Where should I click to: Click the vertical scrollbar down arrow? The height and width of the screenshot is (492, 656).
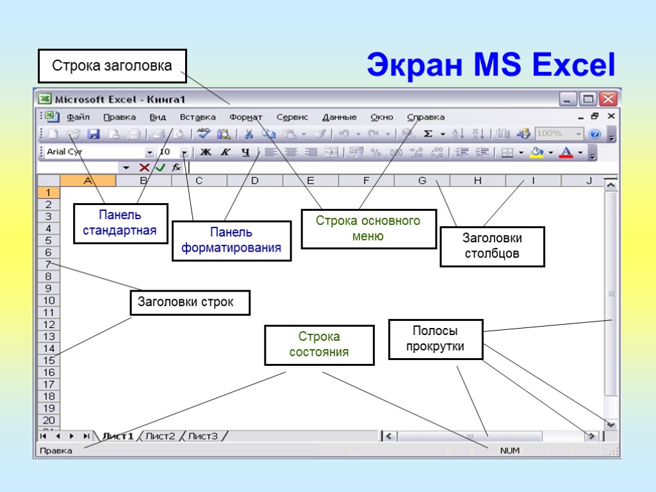(611, 425)
